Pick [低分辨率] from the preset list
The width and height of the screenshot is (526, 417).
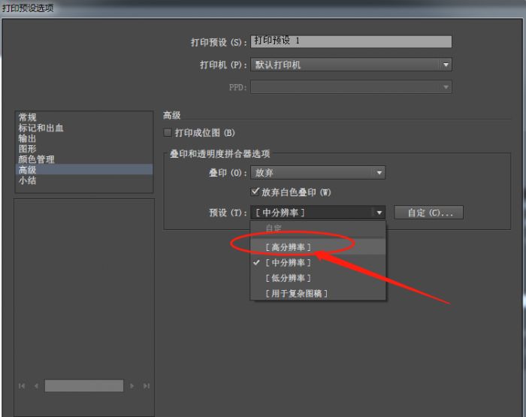pyautogui.click(x=288, y=278)
